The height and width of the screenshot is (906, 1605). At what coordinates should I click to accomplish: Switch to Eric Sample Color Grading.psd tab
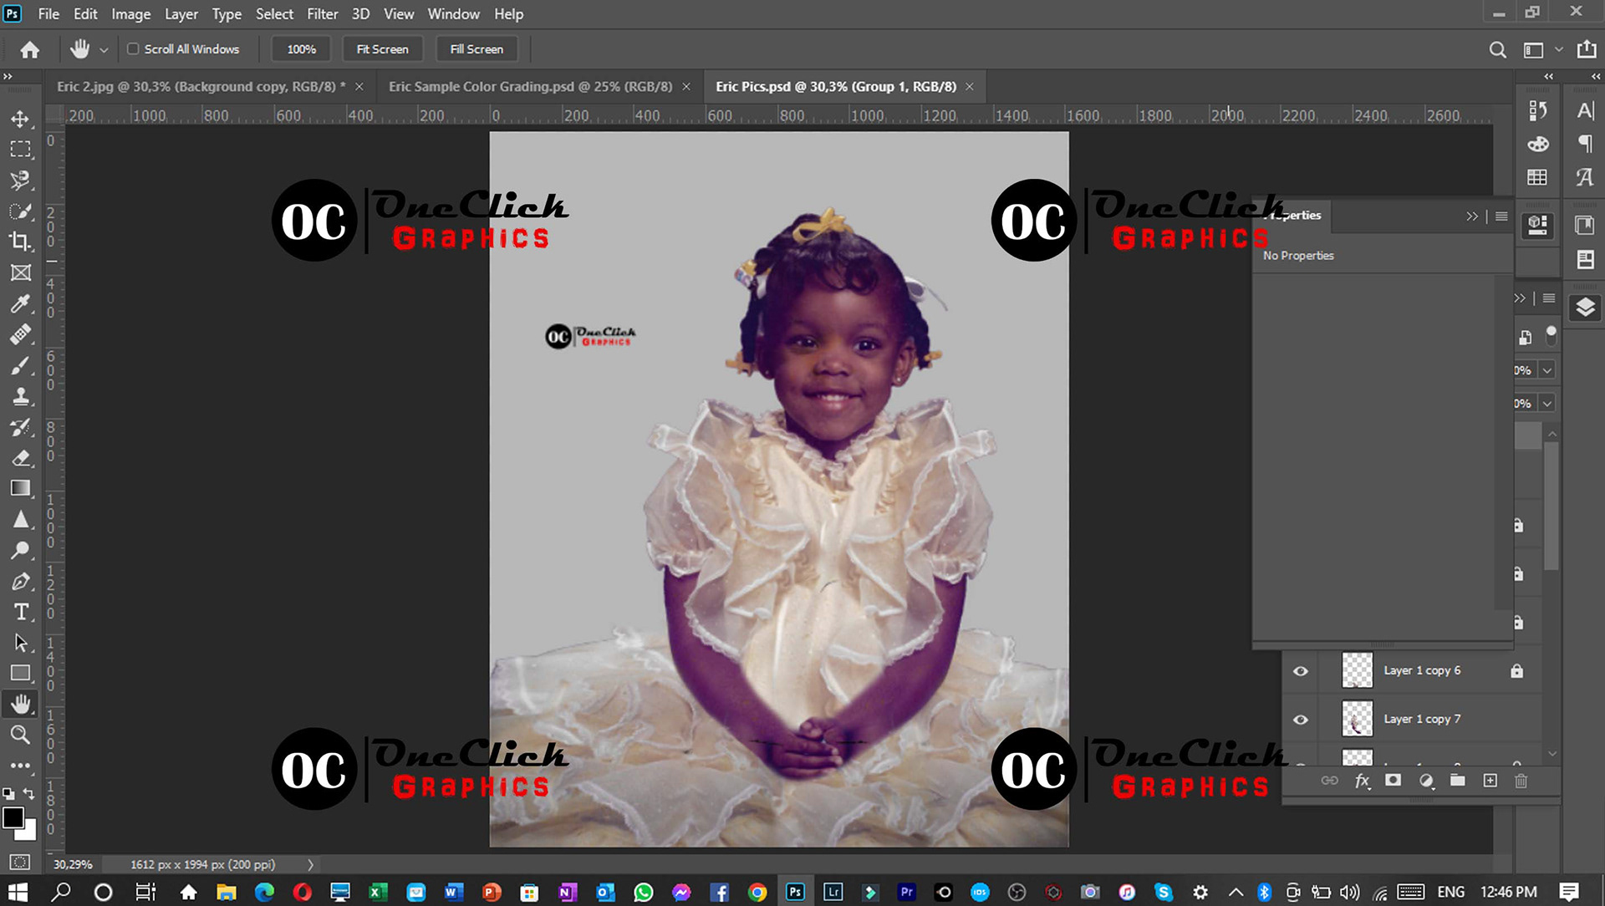click(x=530, y=87)
